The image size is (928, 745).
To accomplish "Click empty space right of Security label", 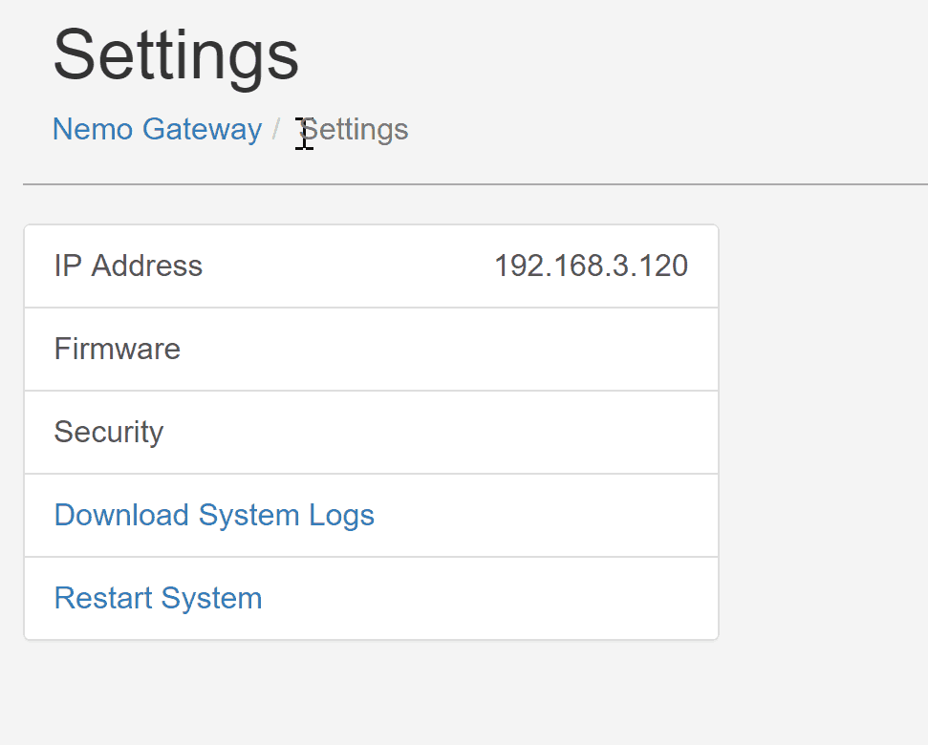I will [x=441, y=433].
